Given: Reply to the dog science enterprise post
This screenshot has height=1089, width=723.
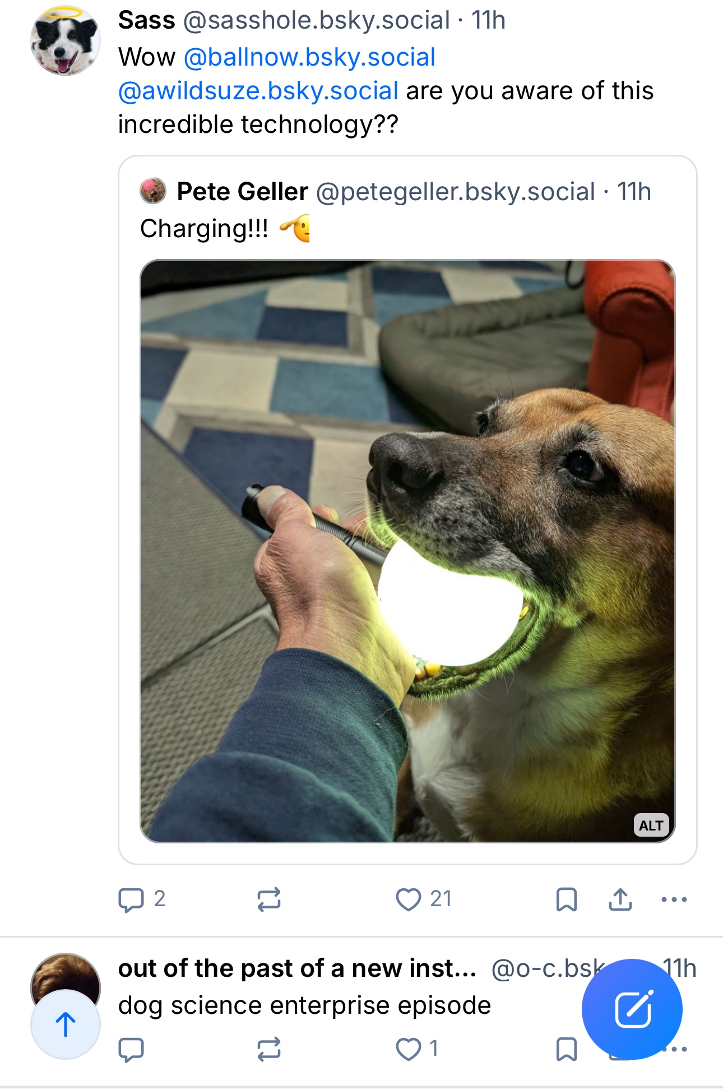Looking at the screenshot, I should [131, 1049].
